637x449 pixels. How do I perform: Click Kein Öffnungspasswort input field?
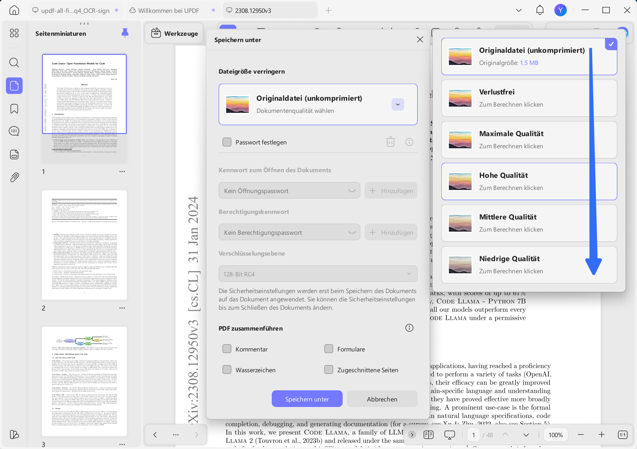pos(289,191)
